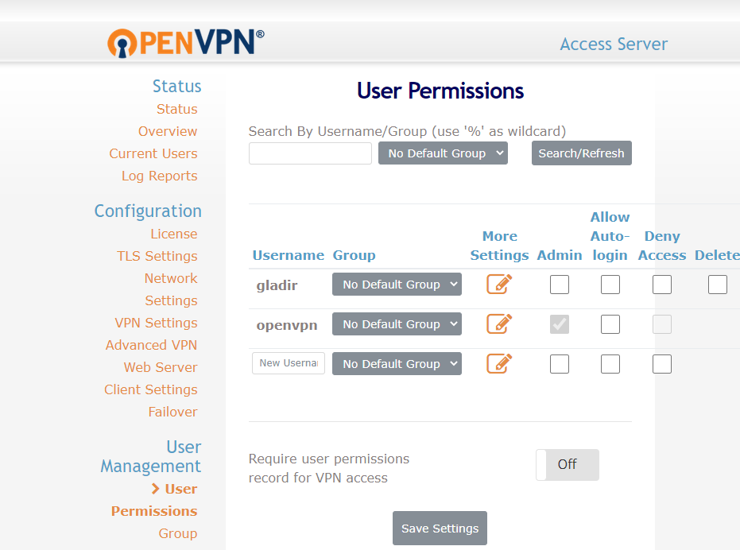740x550 pixels.
Task: Tick the Delete checkbox for gladir
Action: [718, 285]
